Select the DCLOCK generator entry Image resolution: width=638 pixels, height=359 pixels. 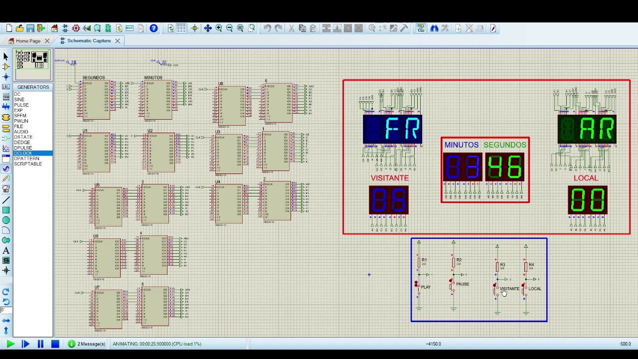33,153
